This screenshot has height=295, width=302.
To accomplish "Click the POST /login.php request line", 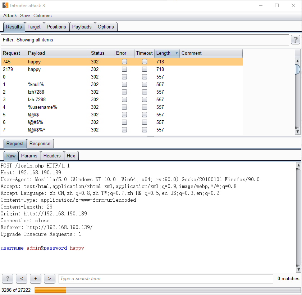I will point(35,166).
